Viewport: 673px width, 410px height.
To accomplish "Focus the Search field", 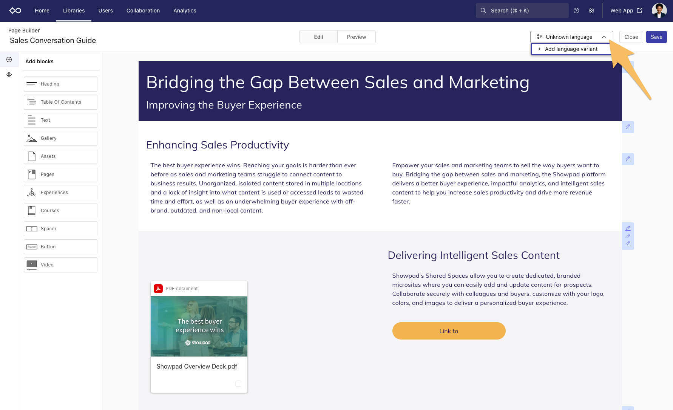I will [x=522, y=11].
